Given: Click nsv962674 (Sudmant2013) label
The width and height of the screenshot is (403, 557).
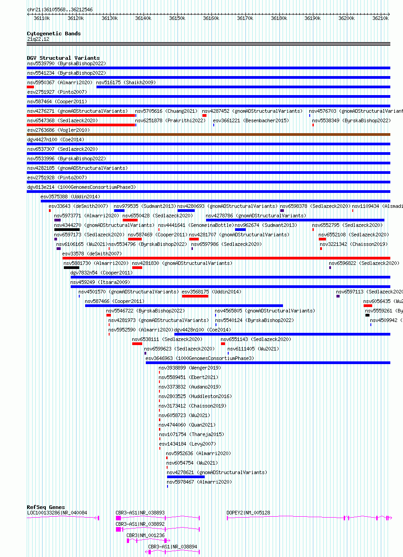Looking at the screenshot, I should (x=266, y=225).
